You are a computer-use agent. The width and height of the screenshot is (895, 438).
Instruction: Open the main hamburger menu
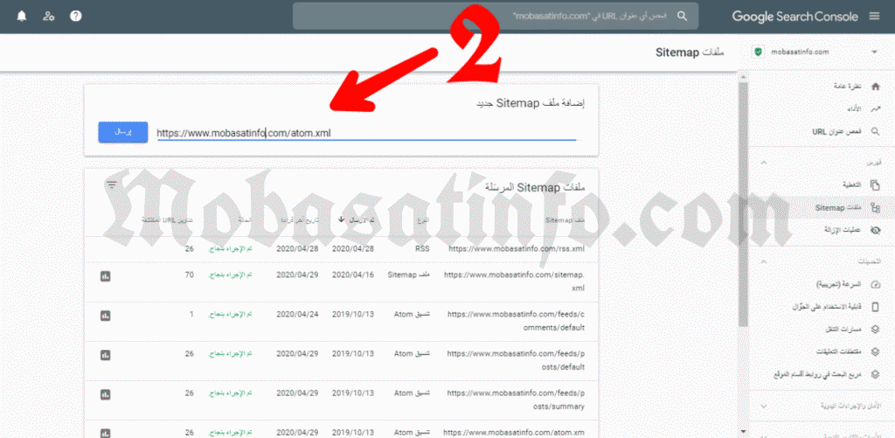click(x=874, y=16)
